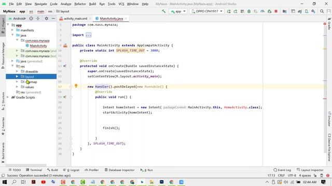Viewport: 332px width, 186px height.
Task: Open the OPPO CPH1917 device dropdown
Action: click(207, 11)
